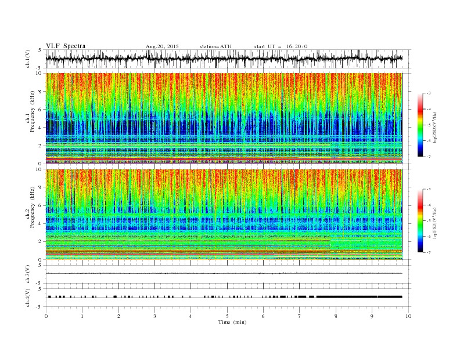This screenshot has width=460, height=355.
Task: Click the ch.2 spectrogram colorbar
Action: tap(420, 220)
